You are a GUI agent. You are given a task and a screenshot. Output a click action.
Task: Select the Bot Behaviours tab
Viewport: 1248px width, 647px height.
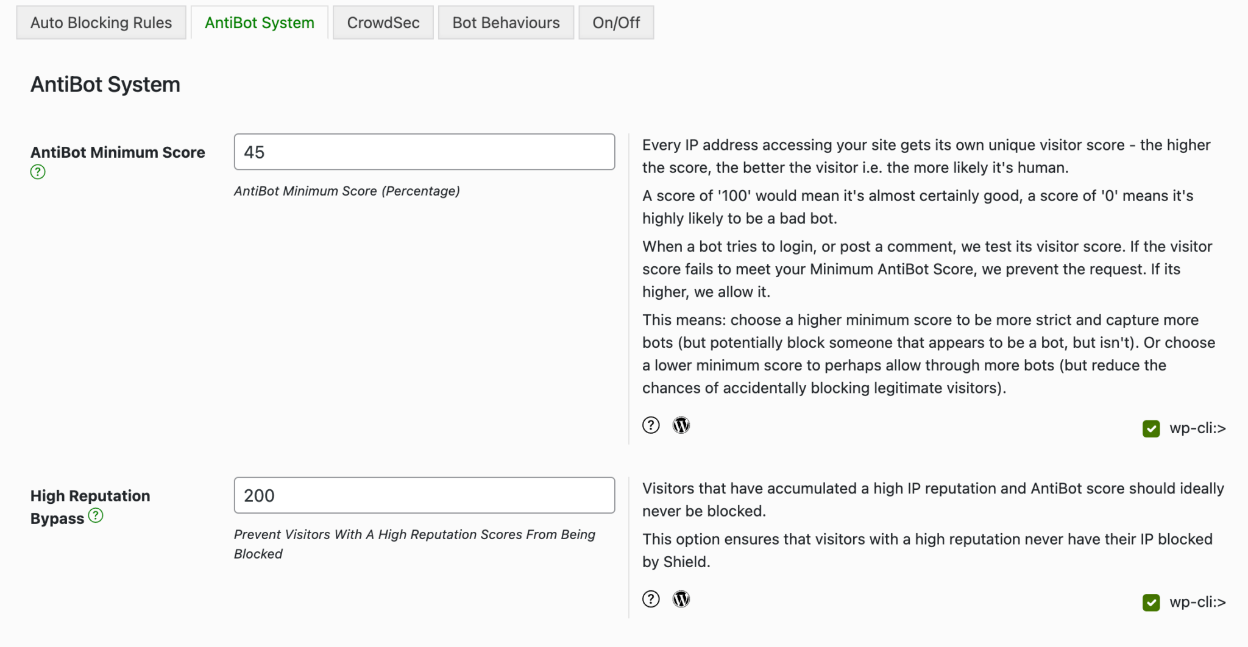[506, 23]
